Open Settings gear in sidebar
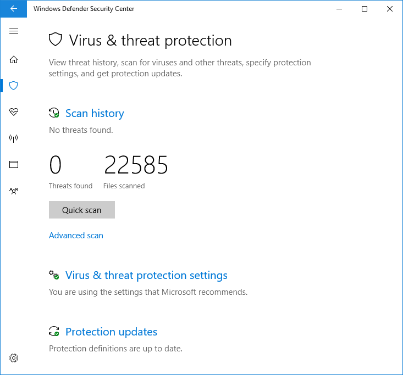This screenshot has height=375, width=403. click(14, 358)
